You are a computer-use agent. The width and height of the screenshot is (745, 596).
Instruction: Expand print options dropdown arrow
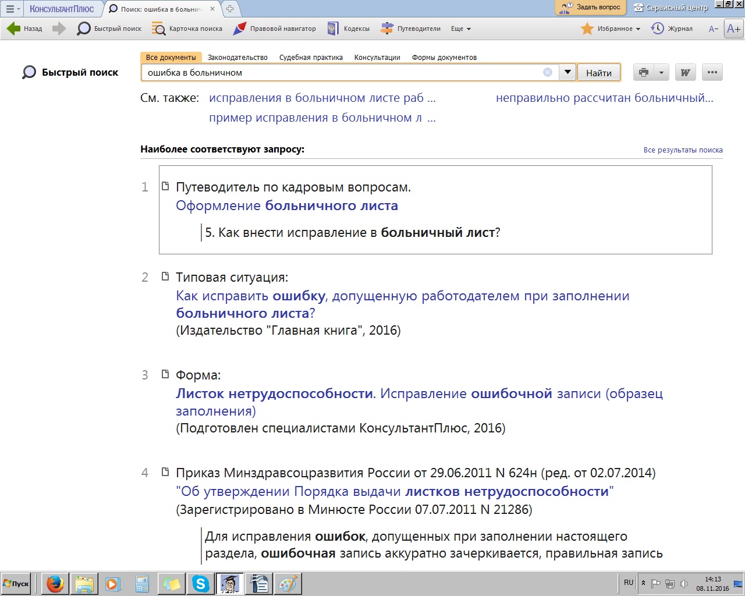[661, 73]
